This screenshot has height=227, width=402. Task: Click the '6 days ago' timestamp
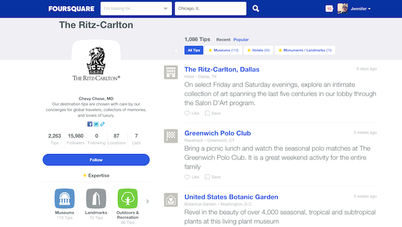[x=366, y=69]
